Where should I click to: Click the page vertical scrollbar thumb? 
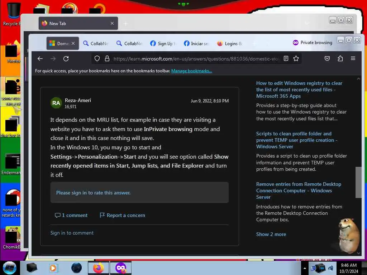[x=358, y=182]
